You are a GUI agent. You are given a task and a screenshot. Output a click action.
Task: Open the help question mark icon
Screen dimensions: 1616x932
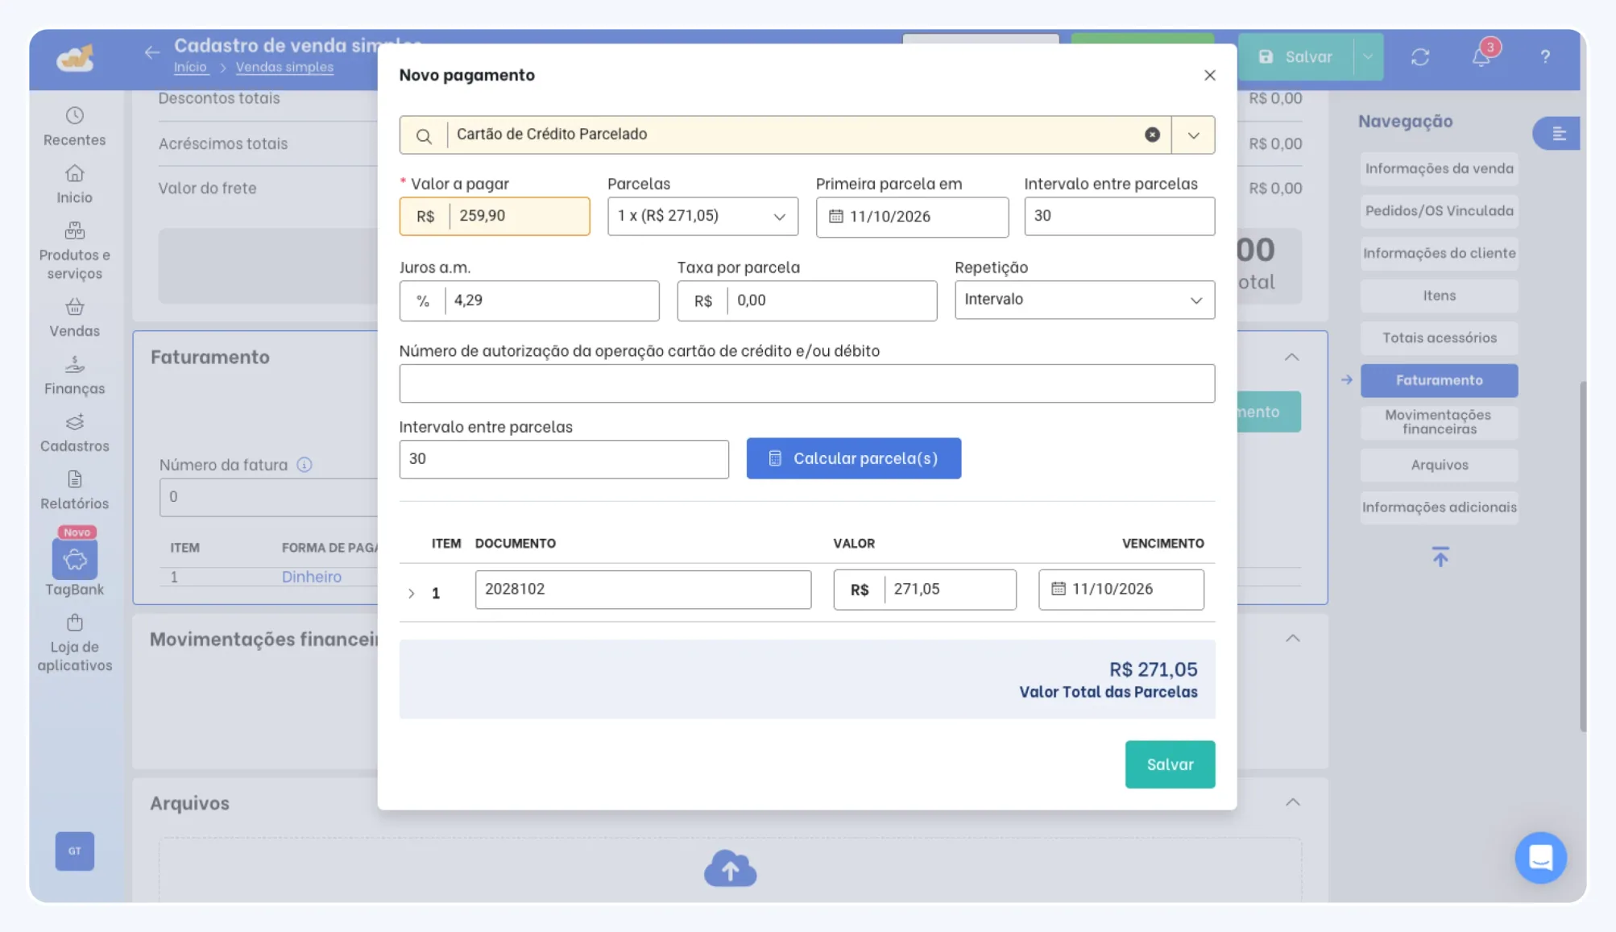pos(1544,56)
